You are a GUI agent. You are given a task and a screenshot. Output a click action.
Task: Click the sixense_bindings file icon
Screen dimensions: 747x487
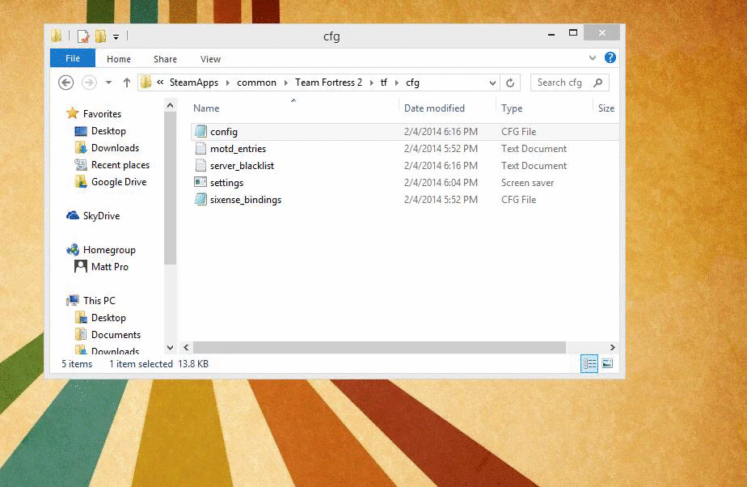(200, 199)
